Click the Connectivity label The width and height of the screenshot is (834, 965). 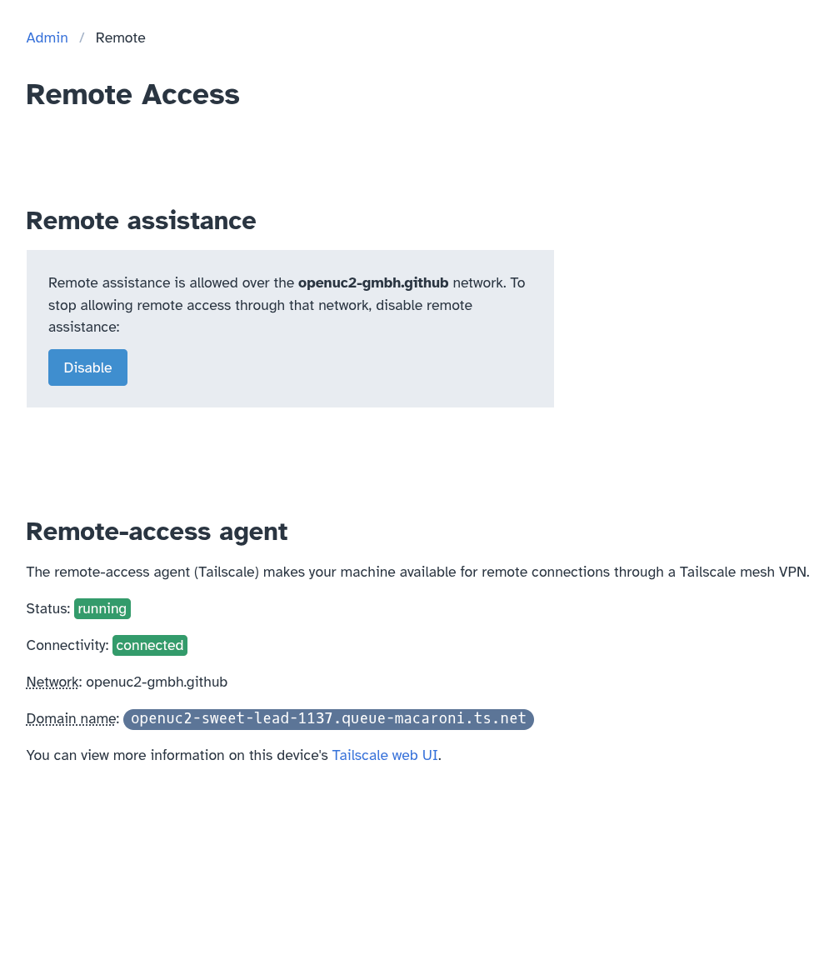pyautogui.click(x=64, y=645)
